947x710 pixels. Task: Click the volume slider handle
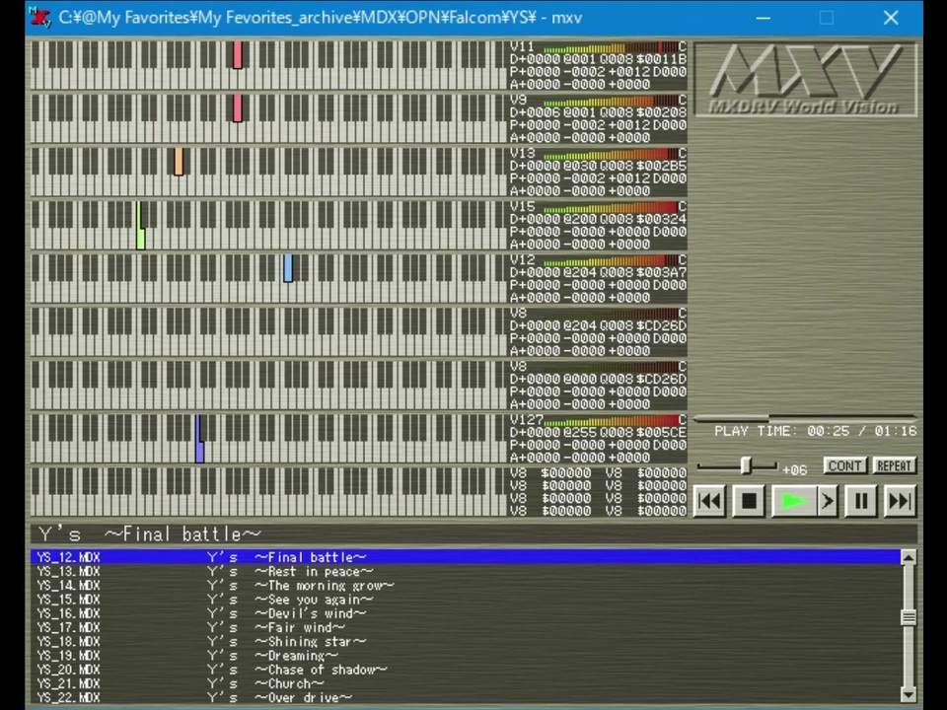[x=746, y=465]
